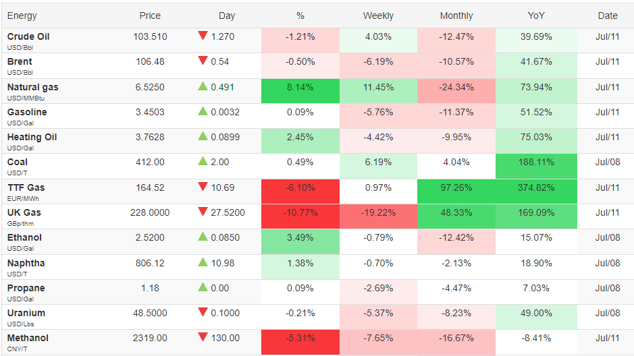The image size is (634, 356).
Task: Click the Energy column header
Action: tap(22, 16)
